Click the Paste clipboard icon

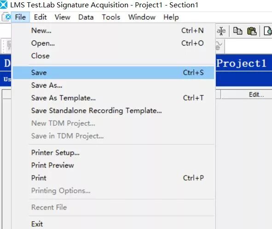[x=252, y=31]
